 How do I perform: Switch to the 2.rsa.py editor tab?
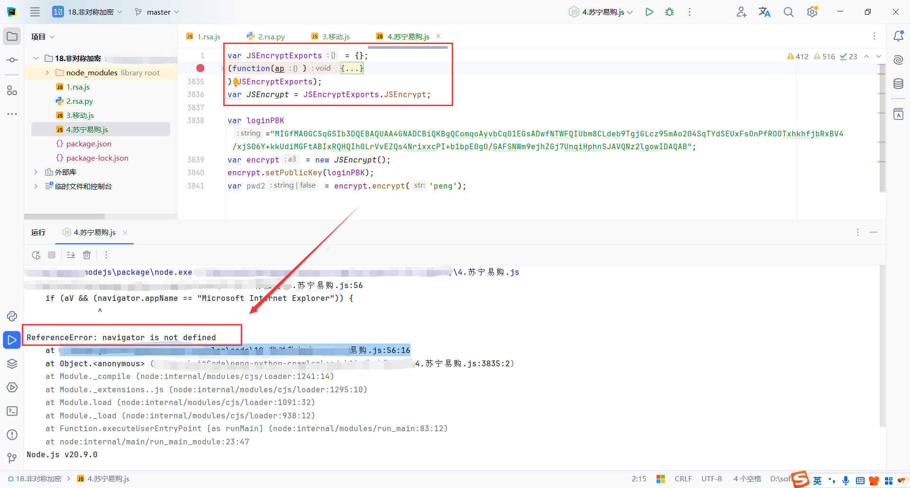(266, 36)
